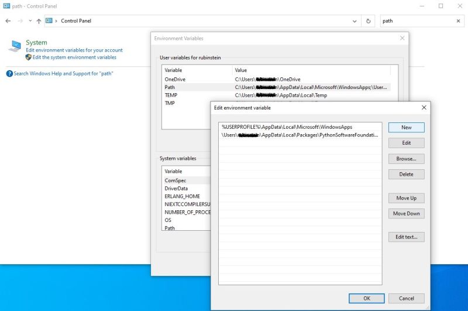Click the blue help question mark icon
The image size is (468, 311).
9,73
